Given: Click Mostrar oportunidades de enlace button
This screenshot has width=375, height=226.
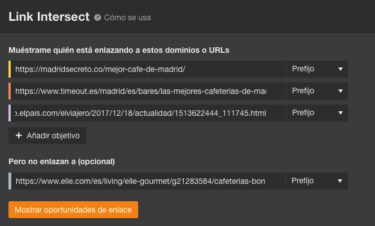Looking at the screenshot, I should point(73,210).
